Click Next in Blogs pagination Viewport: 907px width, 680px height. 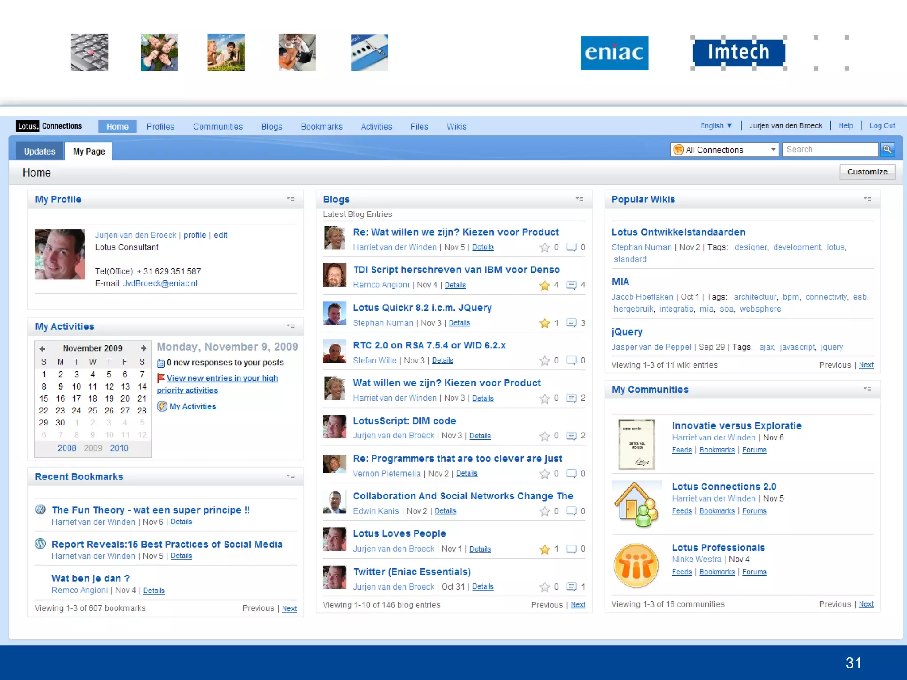pos(578,605)
